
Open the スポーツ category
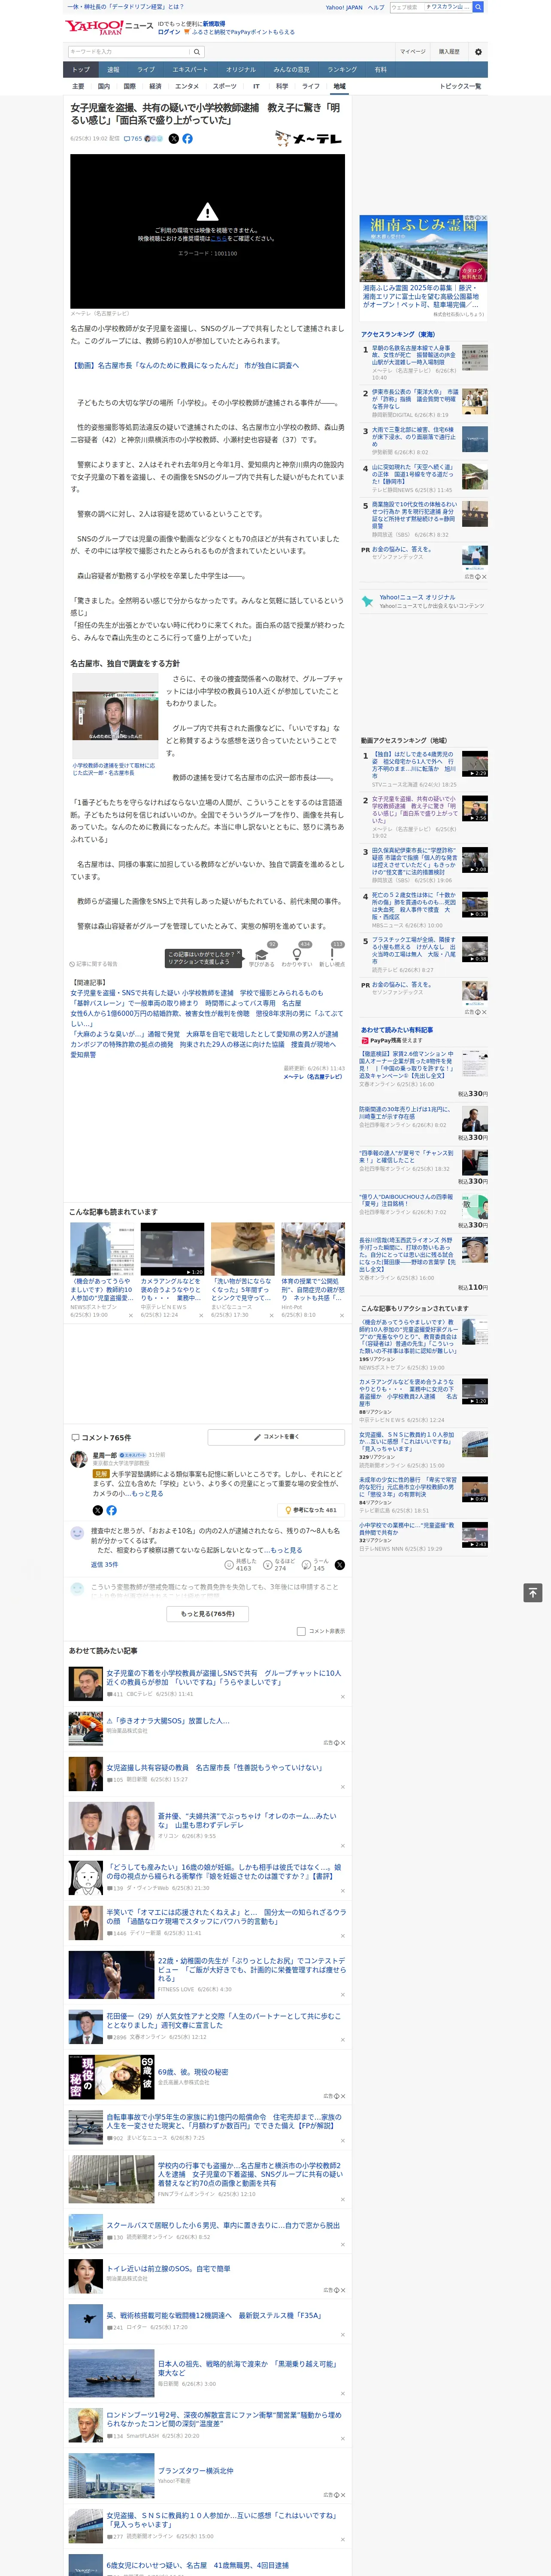pyautogui.click(x=225, y=86)
